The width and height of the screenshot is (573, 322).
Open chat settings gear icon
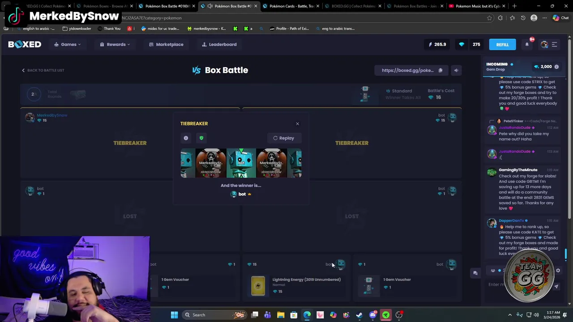point(558,271)
